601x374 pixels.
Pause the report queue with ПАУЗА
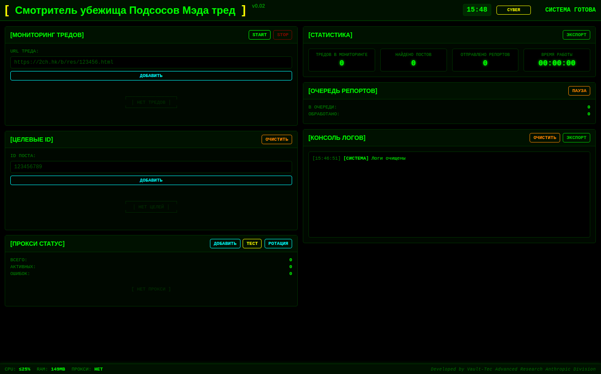coord(579,91)
